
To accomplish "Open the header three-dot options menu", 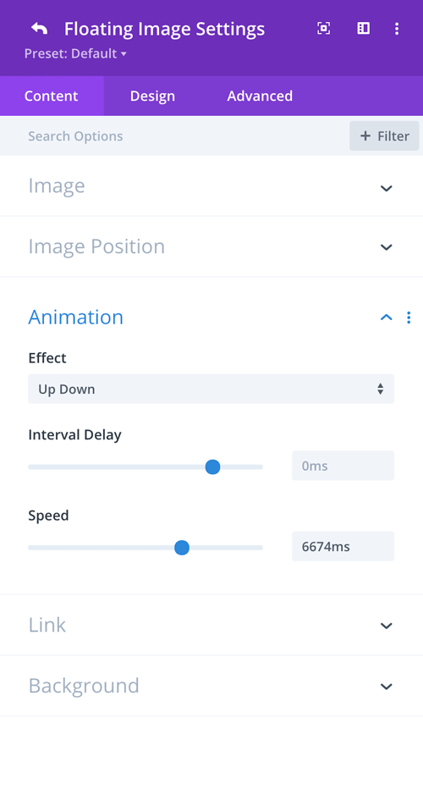I will [397, 28].
